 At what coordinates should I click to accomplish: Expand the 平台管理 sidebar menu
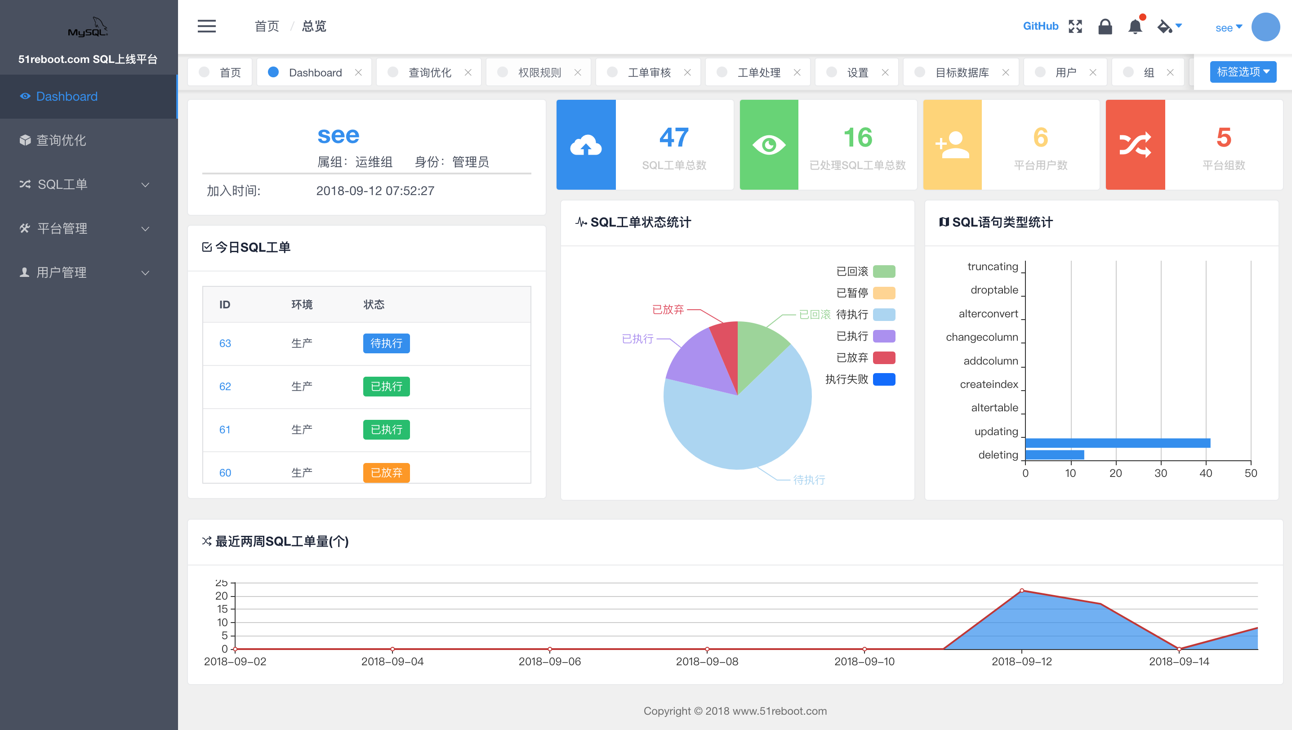89,229
